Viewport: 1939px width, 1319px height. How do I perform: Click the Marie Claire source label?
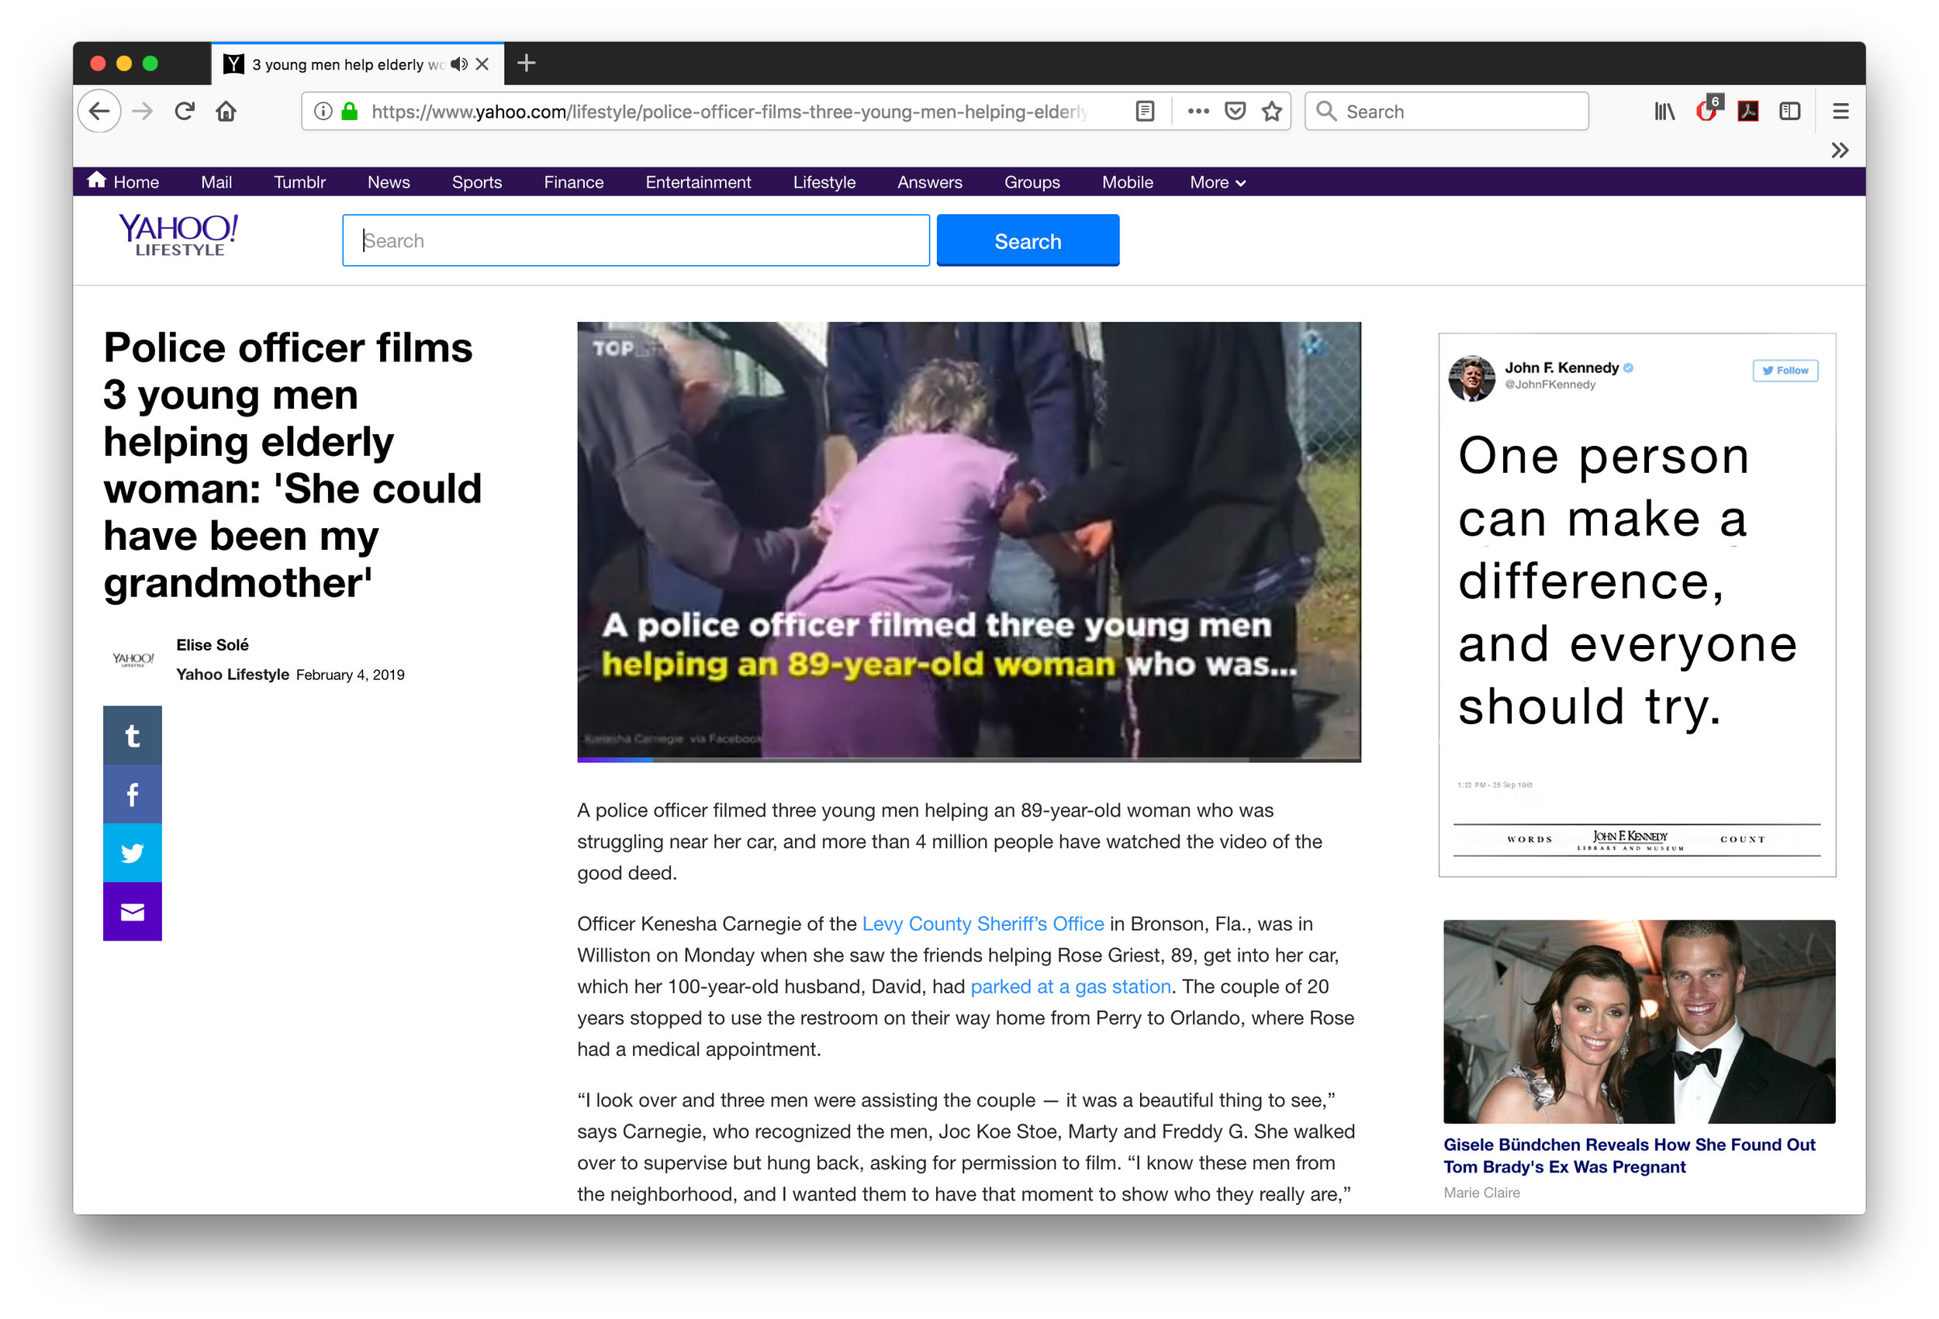(1481, 1192)
